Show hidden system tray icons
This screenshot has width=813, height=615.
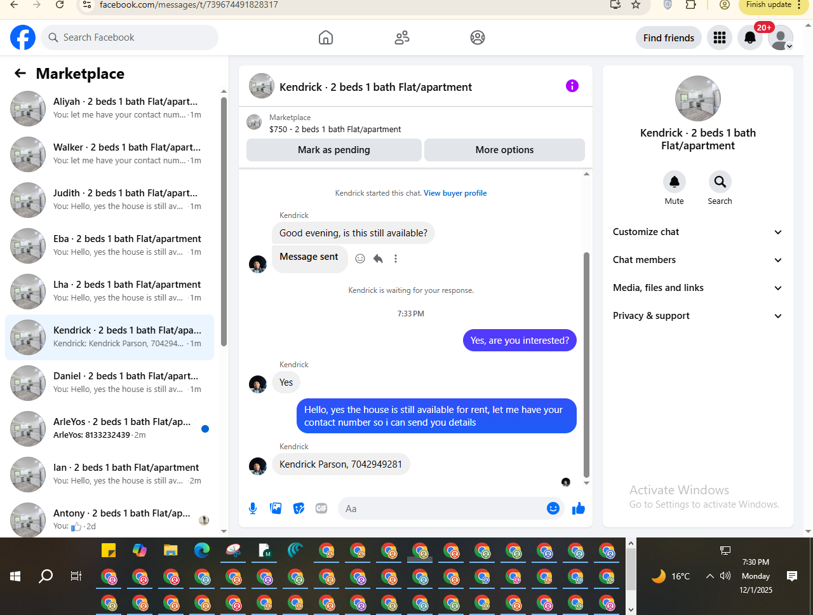click(709, 576)
